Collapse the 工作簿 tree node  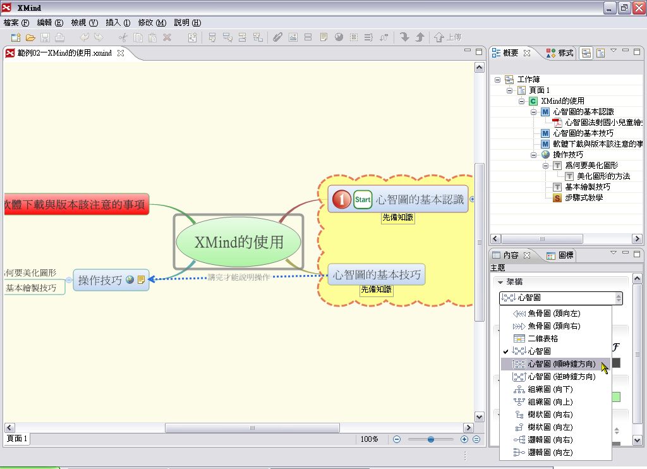498,80
